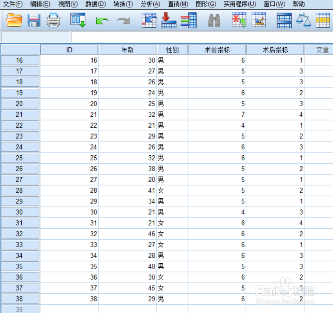The image size is (333, 313).
Task: Open the 数据(D) menu
Action: (96, 4)
